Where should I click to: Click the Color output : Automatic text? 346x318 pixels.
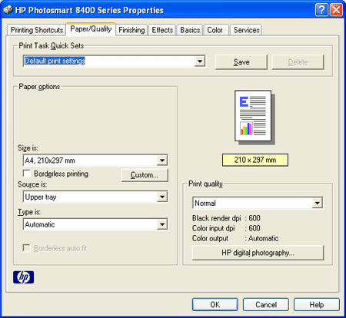click(235, 238)
